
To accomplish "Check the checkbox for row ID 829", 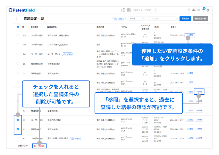I will pyautogui.click(x=18, y=35).
